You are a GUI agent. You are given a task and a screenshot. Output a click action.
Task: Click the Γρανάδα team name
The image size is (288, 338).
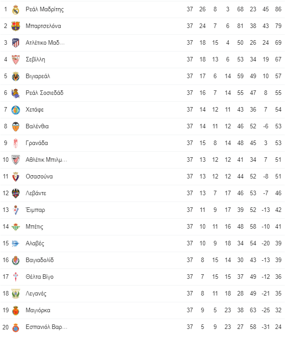point(37,143)
